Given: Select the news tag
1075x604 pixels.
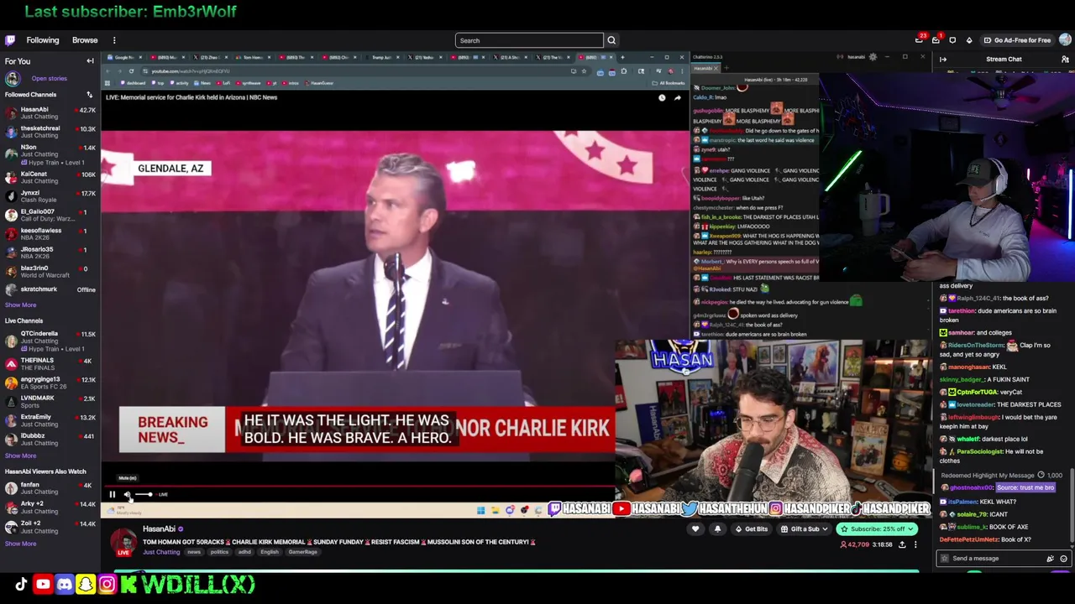Looking at the screenshot, I should [x=194, y=552].
